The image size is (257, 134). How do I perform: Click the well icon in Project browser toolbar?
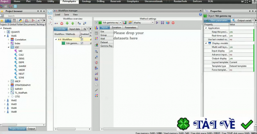[8, 20]
